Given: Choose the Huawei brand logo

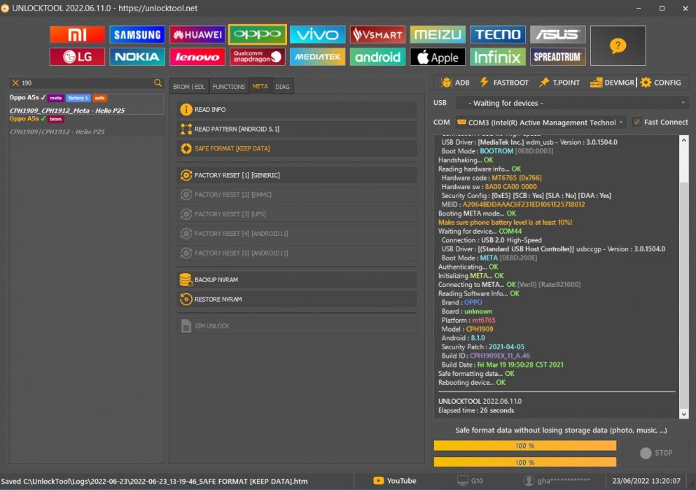Looking at the screenshot, I should click(197, 34).
